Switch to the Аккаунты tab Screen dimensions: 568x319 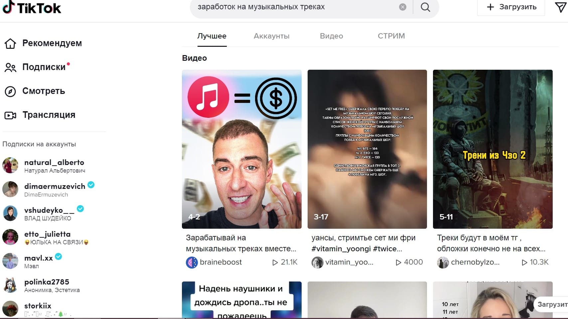[x=271, y=36]
